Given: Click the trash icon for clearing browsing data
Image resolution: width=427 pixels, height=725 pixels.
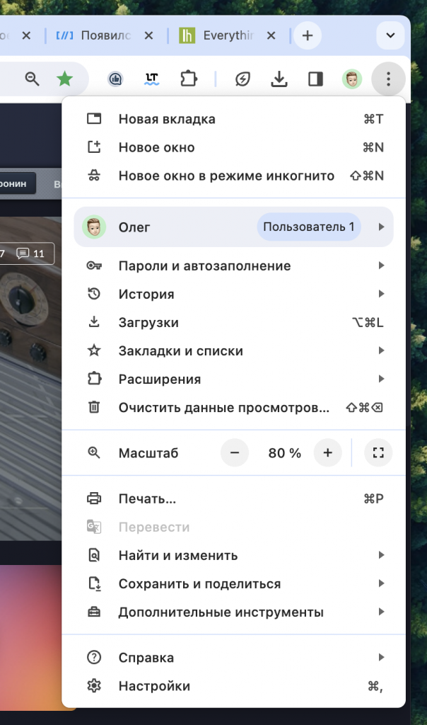Looking at the screenshot, I should (94, 407).
